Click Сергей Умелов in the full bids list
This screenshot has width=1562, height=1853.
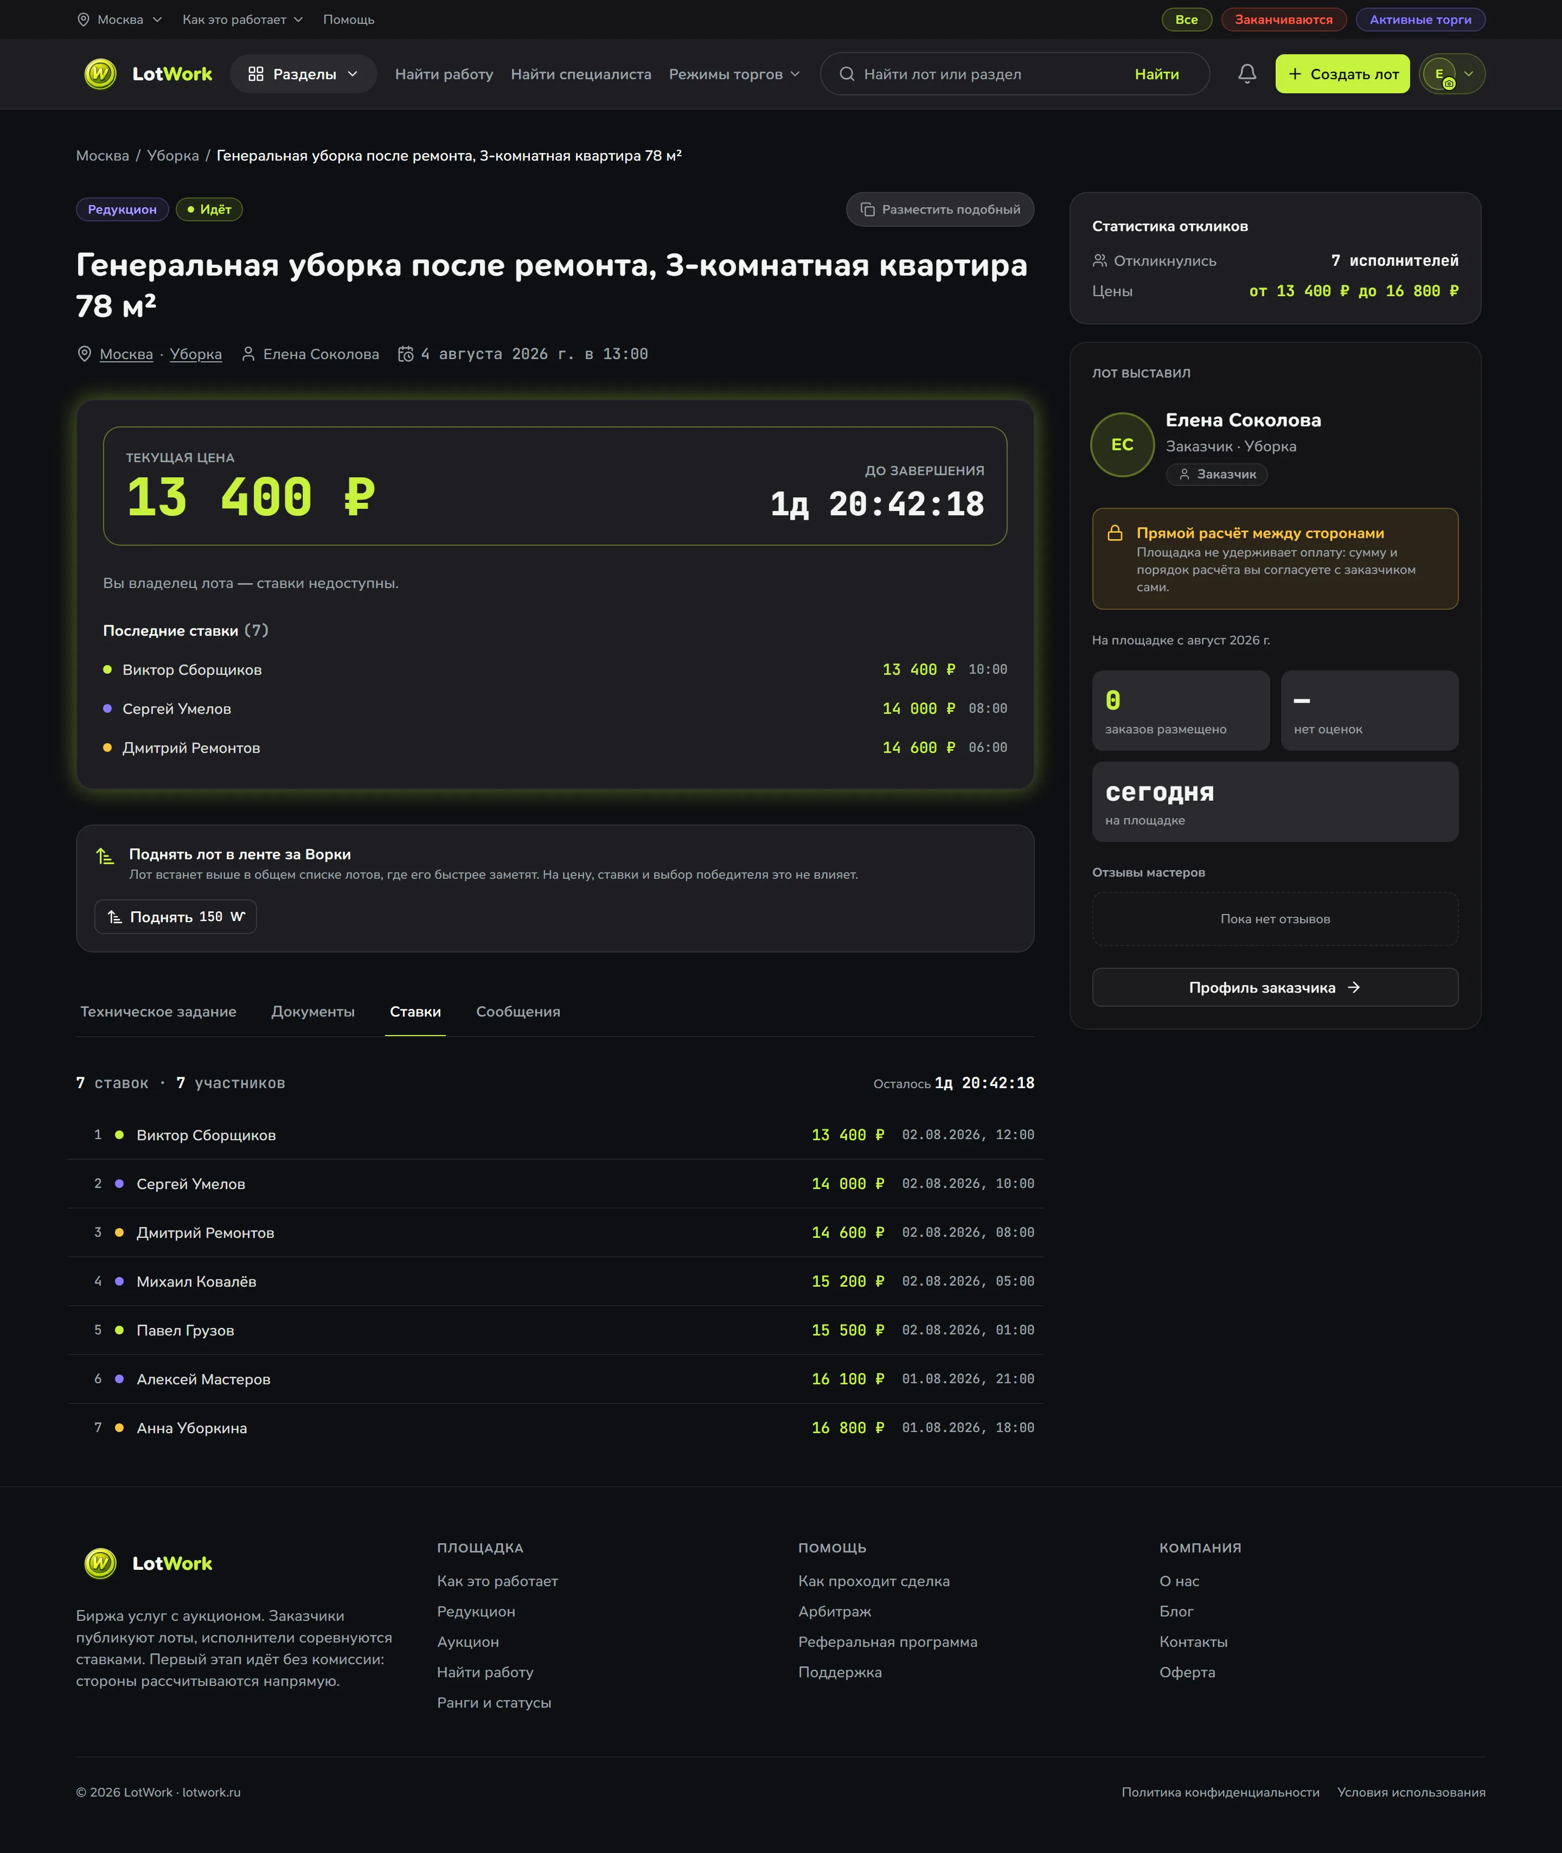190,1184
